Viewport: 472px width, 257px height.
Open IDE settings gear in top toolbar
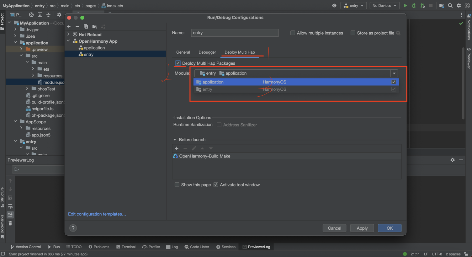459,6
